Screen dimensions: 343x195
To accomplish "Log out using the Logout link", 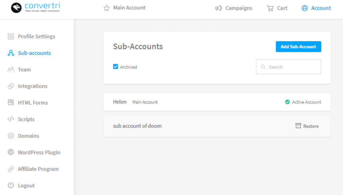I will tap(26, 186).
